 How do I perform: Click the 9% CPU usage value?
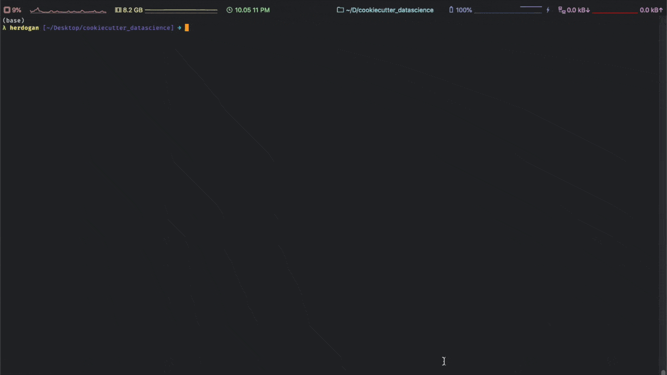[x=17, y=10]
